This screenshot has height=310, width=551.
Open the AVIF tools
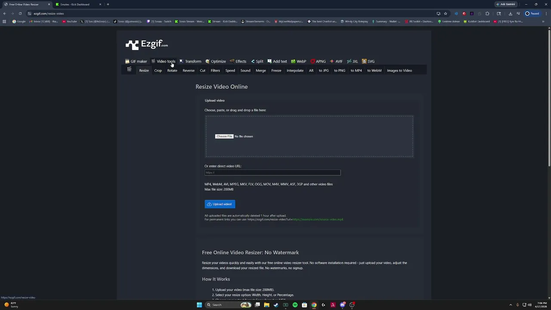(336, 61)
